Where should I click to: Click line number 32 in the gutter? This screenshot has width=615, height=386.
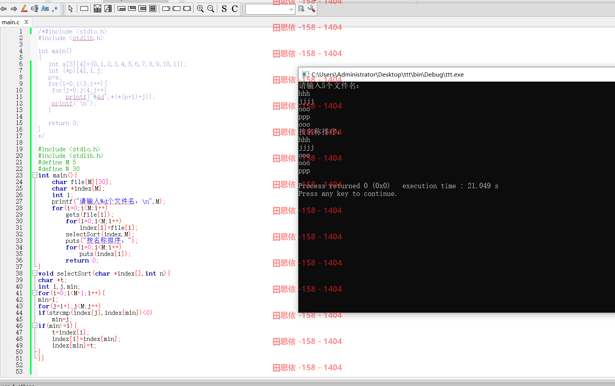19,234
